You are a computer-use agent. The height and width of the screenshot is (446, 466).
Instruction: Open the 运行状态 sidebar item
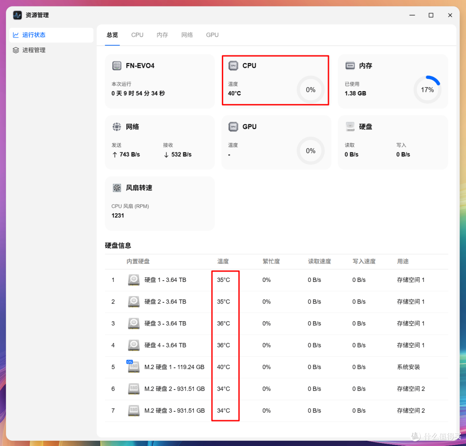(x=51, y=35)
